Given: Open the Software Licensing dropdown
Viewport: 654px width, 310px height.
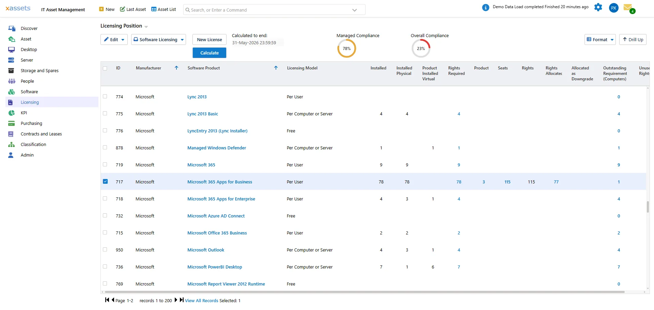Looking at the screenshot, I should 158,39.
